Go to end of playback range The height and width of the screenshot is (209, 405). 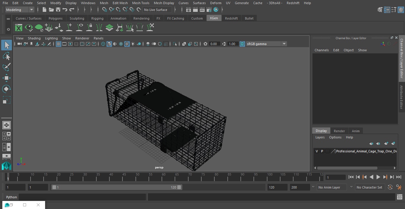pos(399,177)
